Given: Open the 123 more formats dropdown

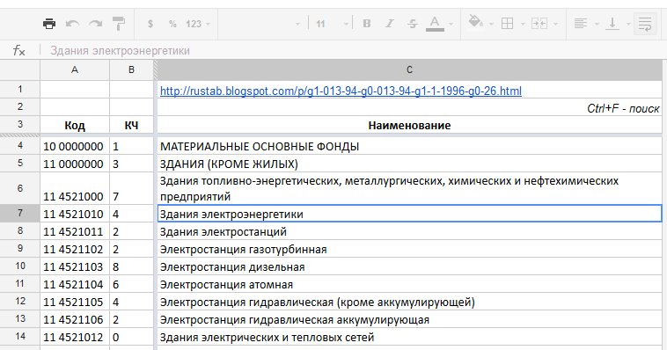Looking at the screenshot, I should pos(198,24).
